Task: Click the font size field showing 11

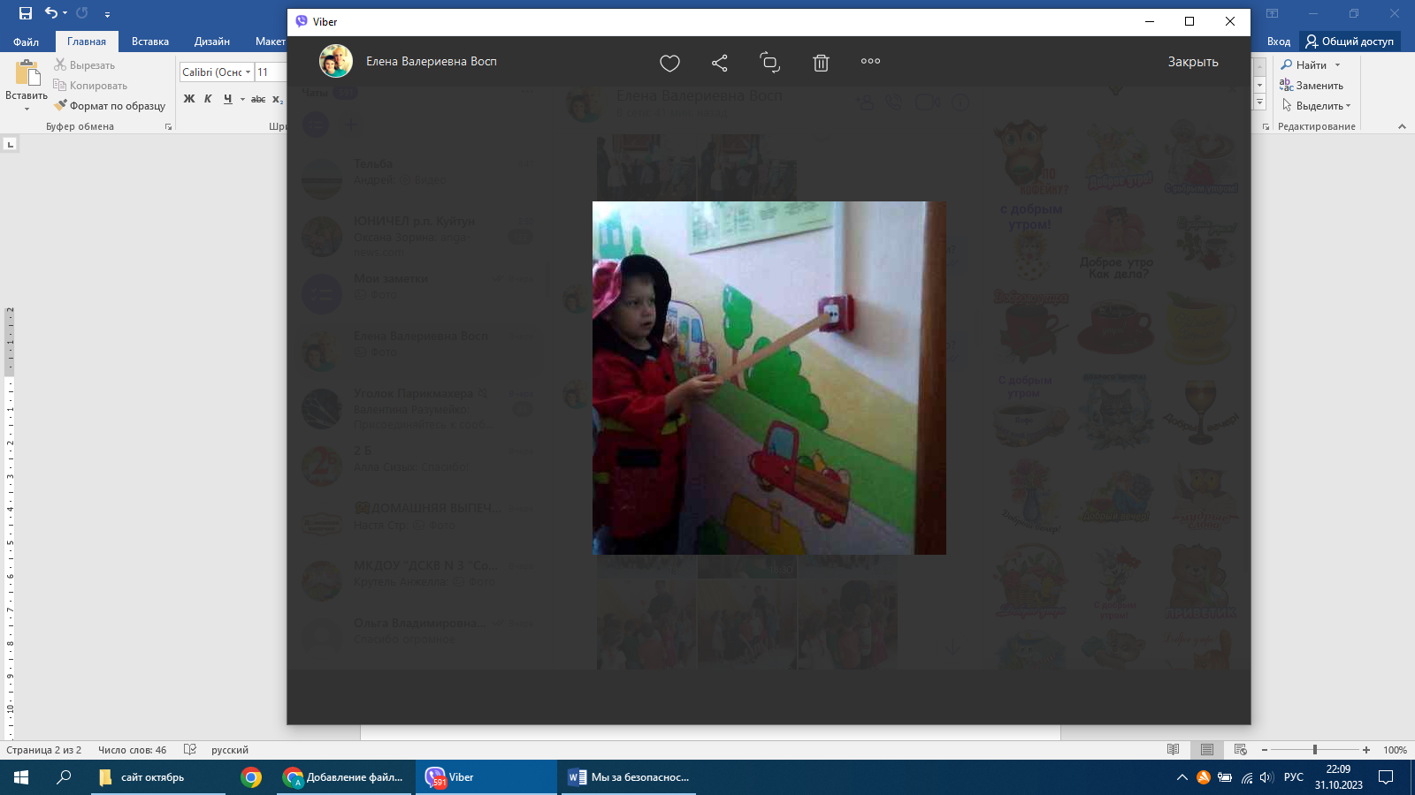Action: tap(270, 72)
